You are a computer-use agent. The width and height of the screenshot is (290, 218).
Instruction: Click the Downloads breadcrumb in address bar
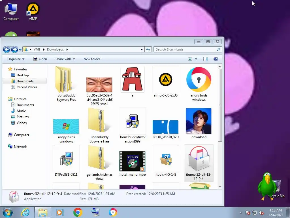click(x=55, y=49)
